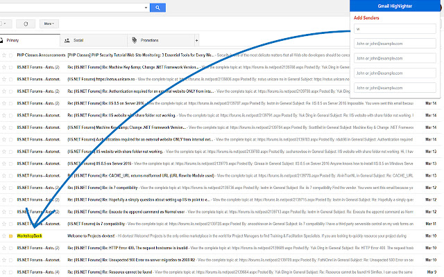
Task: Open the Execute the append command subject
Action: tap(126, 212)
